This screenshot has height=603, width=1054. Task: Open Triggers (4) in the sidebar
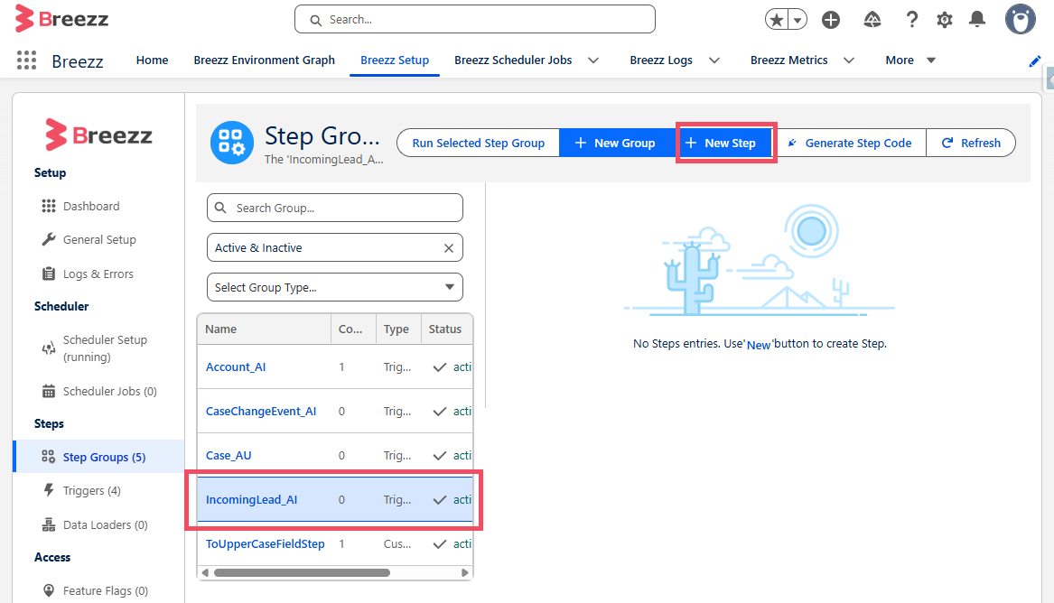click(91, 491)
